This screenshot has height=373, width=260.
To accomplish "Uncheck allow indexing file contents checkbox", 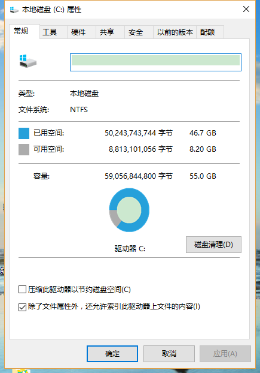I will (22, 307).
